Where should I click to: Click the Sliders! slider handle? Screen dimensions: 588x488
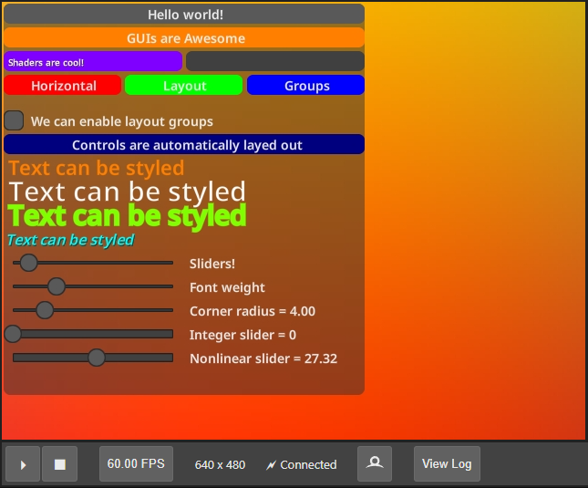point(28,263)
